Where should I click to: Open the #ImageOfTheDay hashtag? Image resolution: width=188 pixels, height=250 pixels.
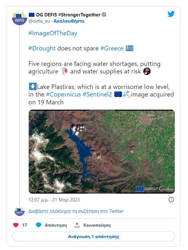[x=53, y=33]
